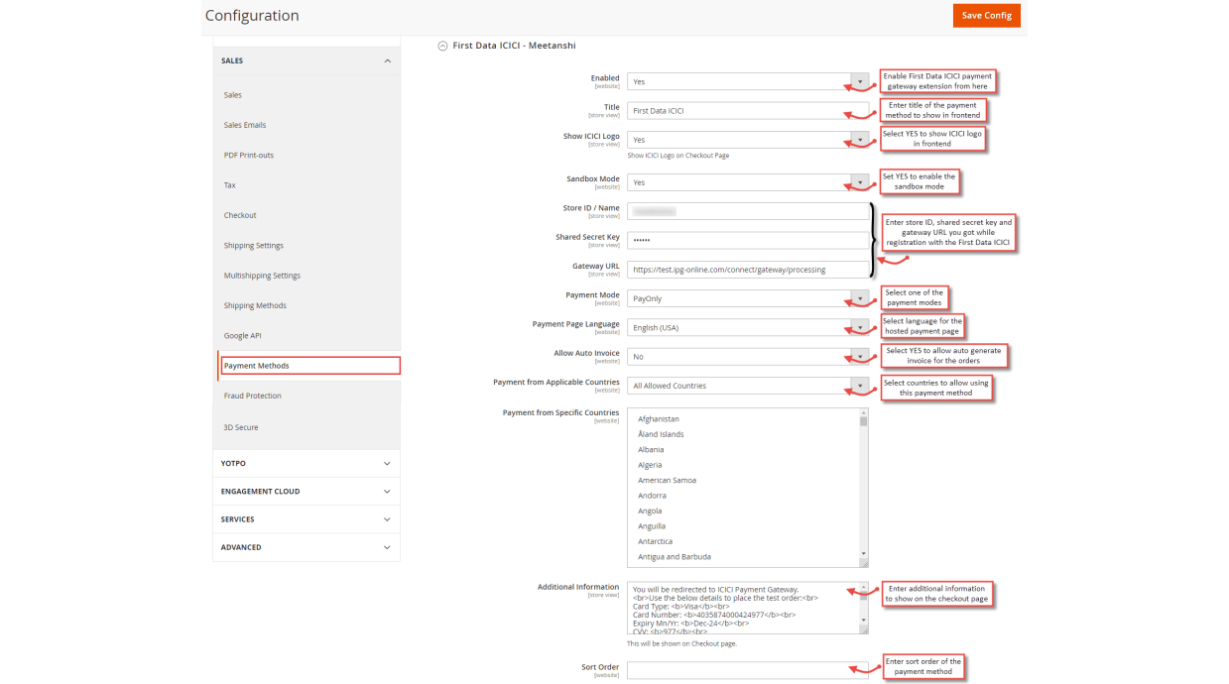Viewport: 1229px width, 684px height.
Task: Select Antigua and Barbuda in countries list
Action: [675, 557]
